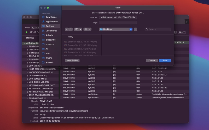This screenshot has width=209, height=130.
Task: Click the Simple MIB value SNMPv2-MIB::sysDescr.0
Action: coord(51,108)
